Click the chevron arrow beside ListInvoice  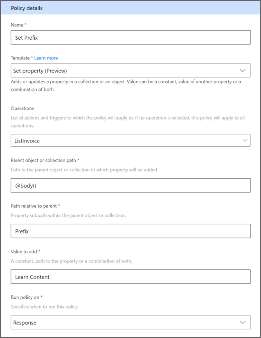pos(245,141)
